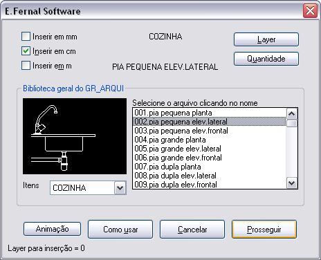The width and height of the screenshot is (321, 260).
Task: Select 001.pia pequena planta
Action: [210, 113]
